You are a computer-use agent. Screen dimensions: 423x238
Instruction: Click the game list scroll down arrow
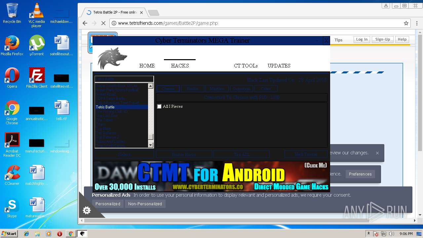(151, 145)
